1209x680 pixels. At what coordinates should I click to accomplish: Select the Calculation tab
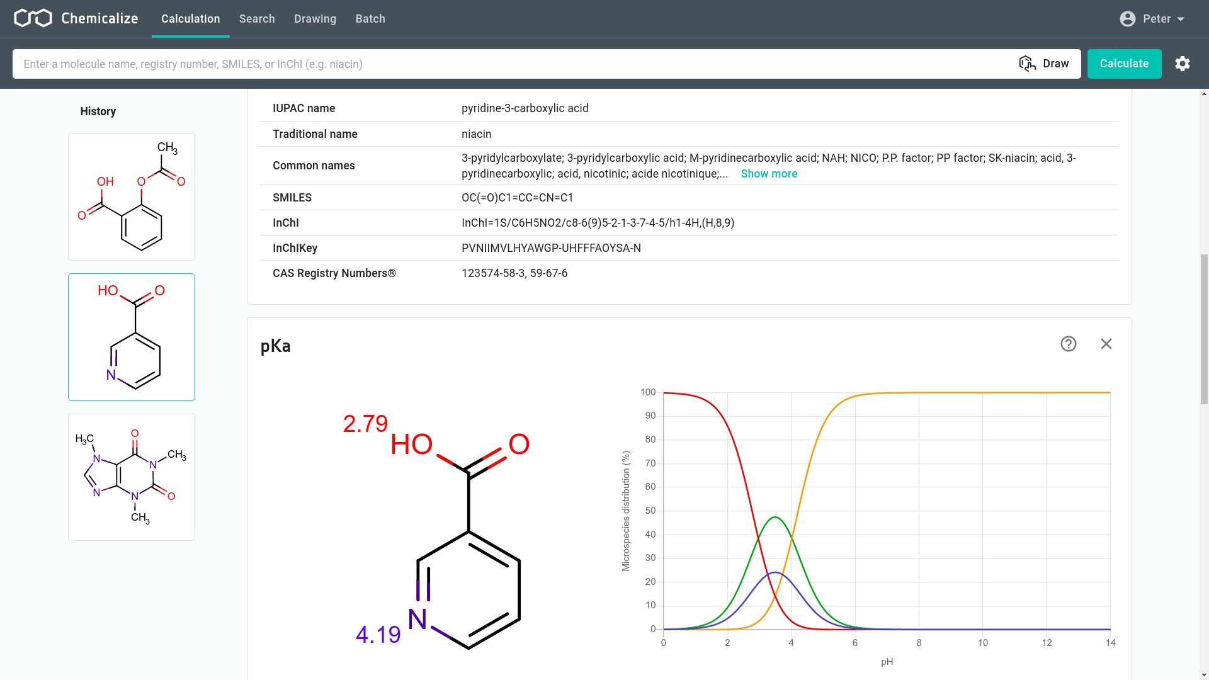pos(190,19)
